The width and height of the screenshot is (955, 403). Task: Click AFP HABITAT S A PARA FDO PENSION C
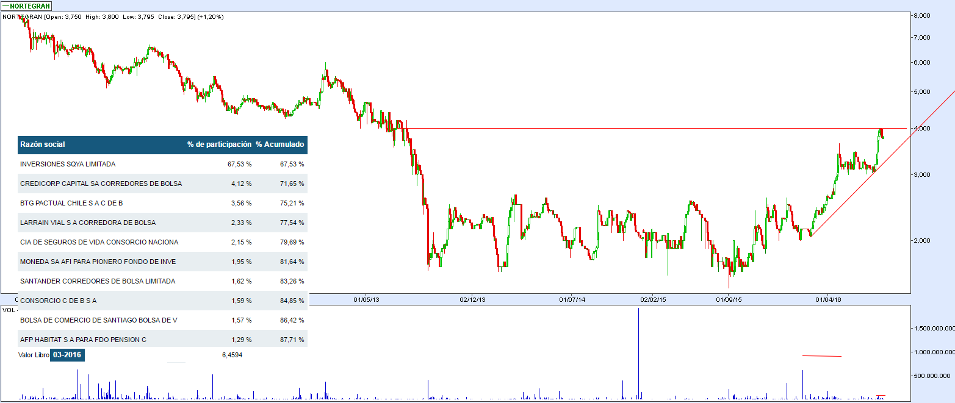pos(83,340)
